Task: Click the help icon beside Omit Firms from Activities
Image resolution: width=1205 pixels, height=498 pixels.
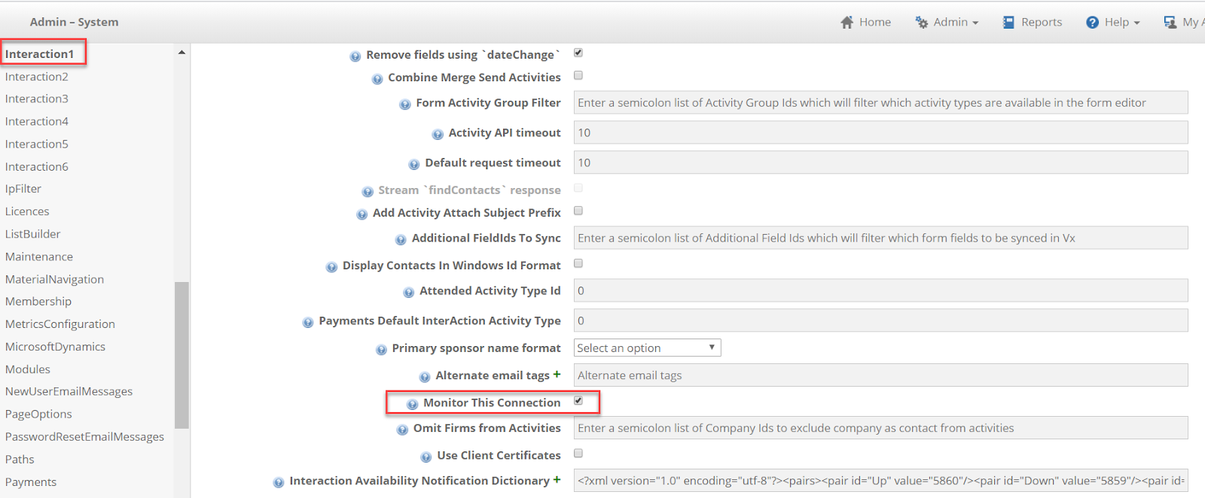Action: pos(402,430)
